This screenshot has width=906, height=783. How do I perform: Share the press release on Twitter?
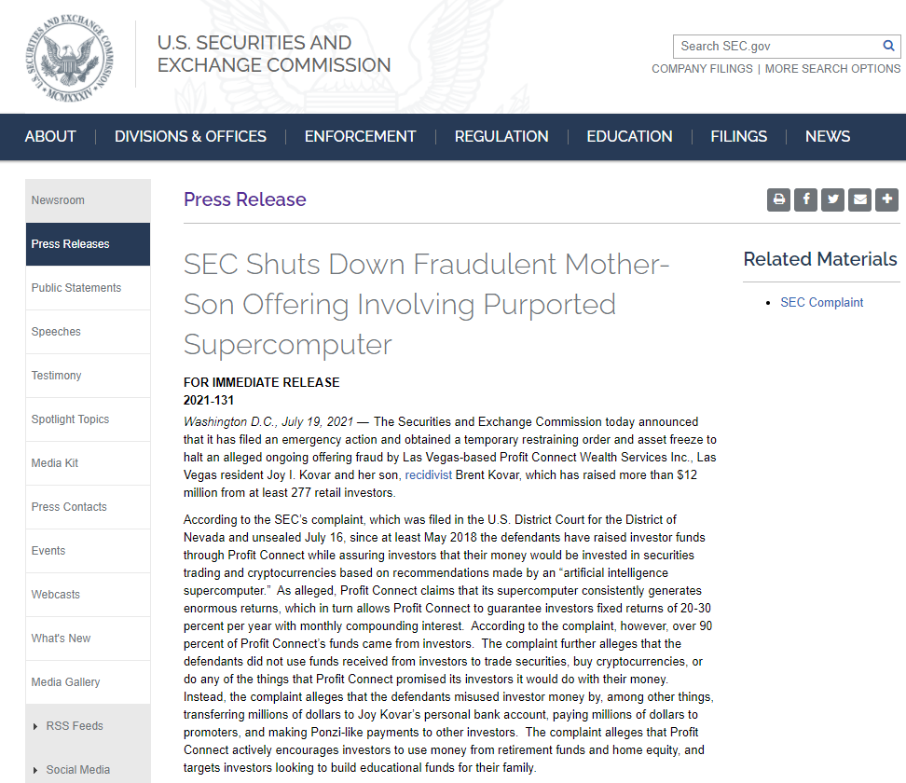click(x=832, y=199)
